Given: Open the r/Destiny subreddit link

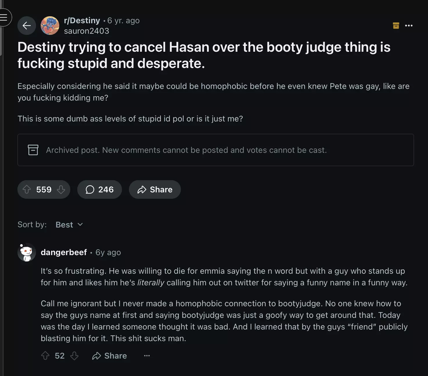Looking at the screenshot, I should coord(82,21).
